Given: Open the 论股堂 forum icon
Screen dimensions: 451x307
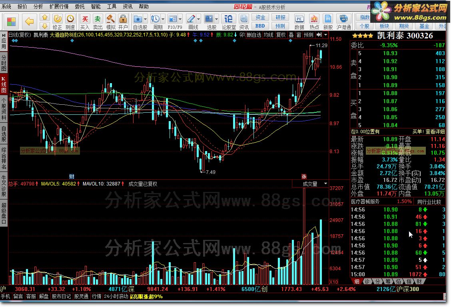Looking at the screenshot, I should (229, 22).
